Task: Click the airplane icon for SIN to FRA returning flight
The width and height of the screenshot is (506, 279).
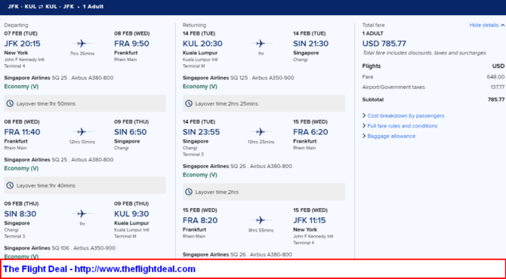Action: [261, 132]
